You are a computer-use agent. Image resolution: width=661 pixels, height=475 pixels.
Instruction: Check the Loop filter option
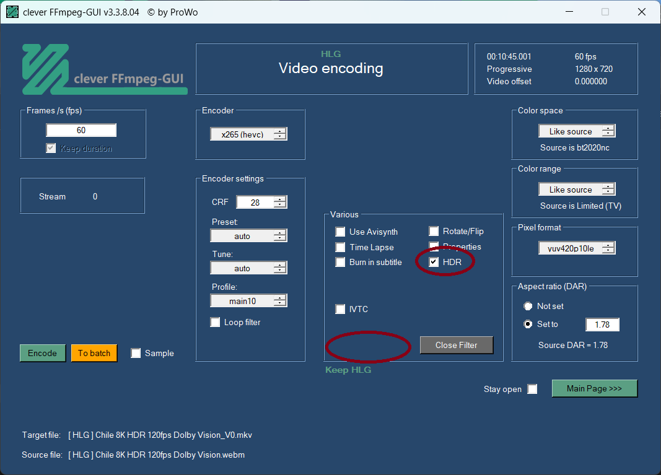[215, 322]
